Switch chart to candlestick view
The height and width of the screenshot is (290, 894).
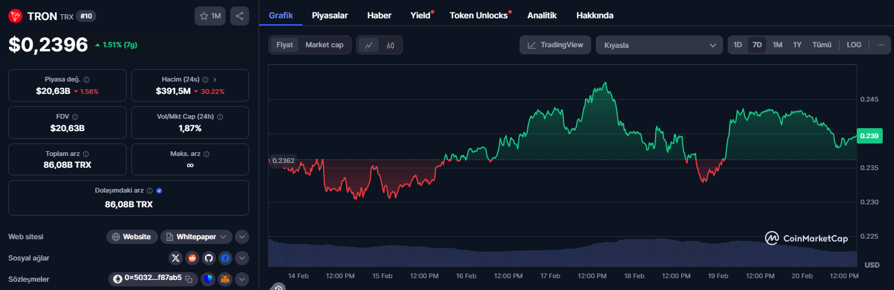pyautogui.click(x=390, y=45)
